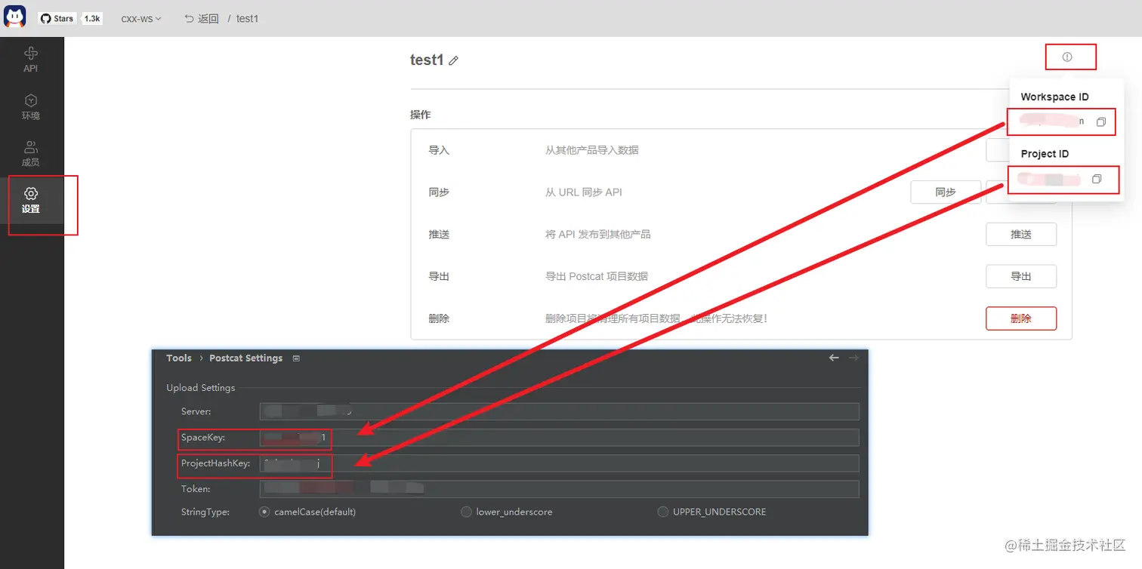
Task: Click the Upload Settings heading
Action: (201, 388)
